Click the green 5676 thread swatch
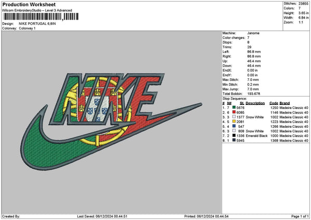Image resolution: width=311 pixels, height=220 pixels. [234, 107]
